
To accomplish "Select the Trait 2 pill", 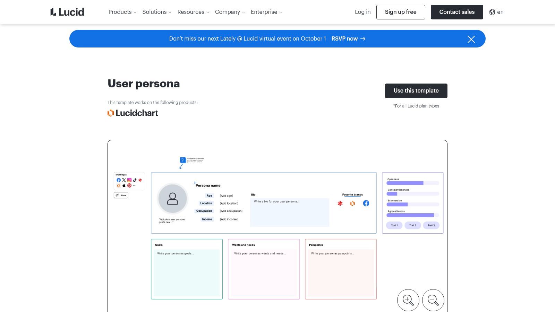I will pyautogui.click(x=413, y=225).
